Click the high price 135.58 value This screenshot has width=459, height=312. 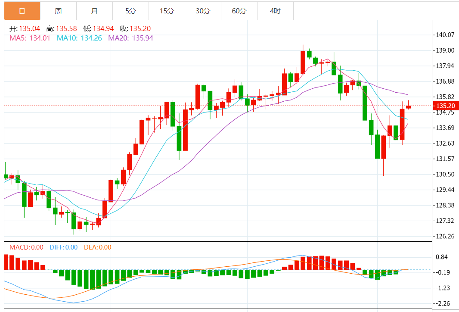(x=66, y=29)
